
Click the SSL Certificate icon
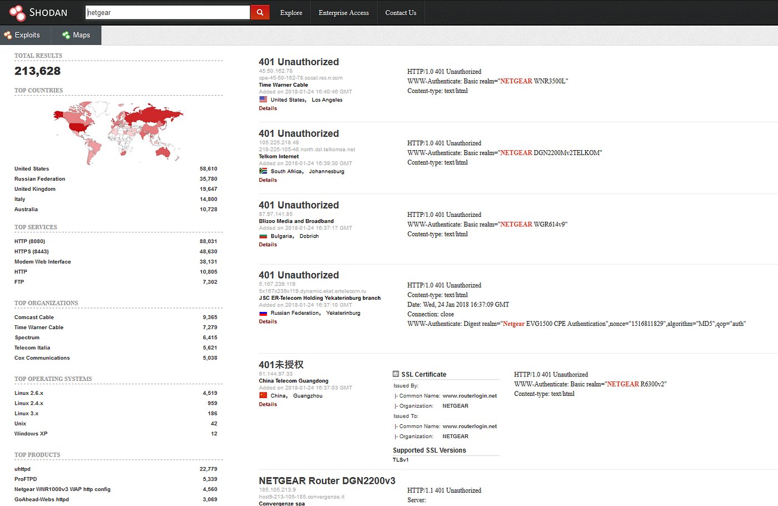[x=396, y=374]
